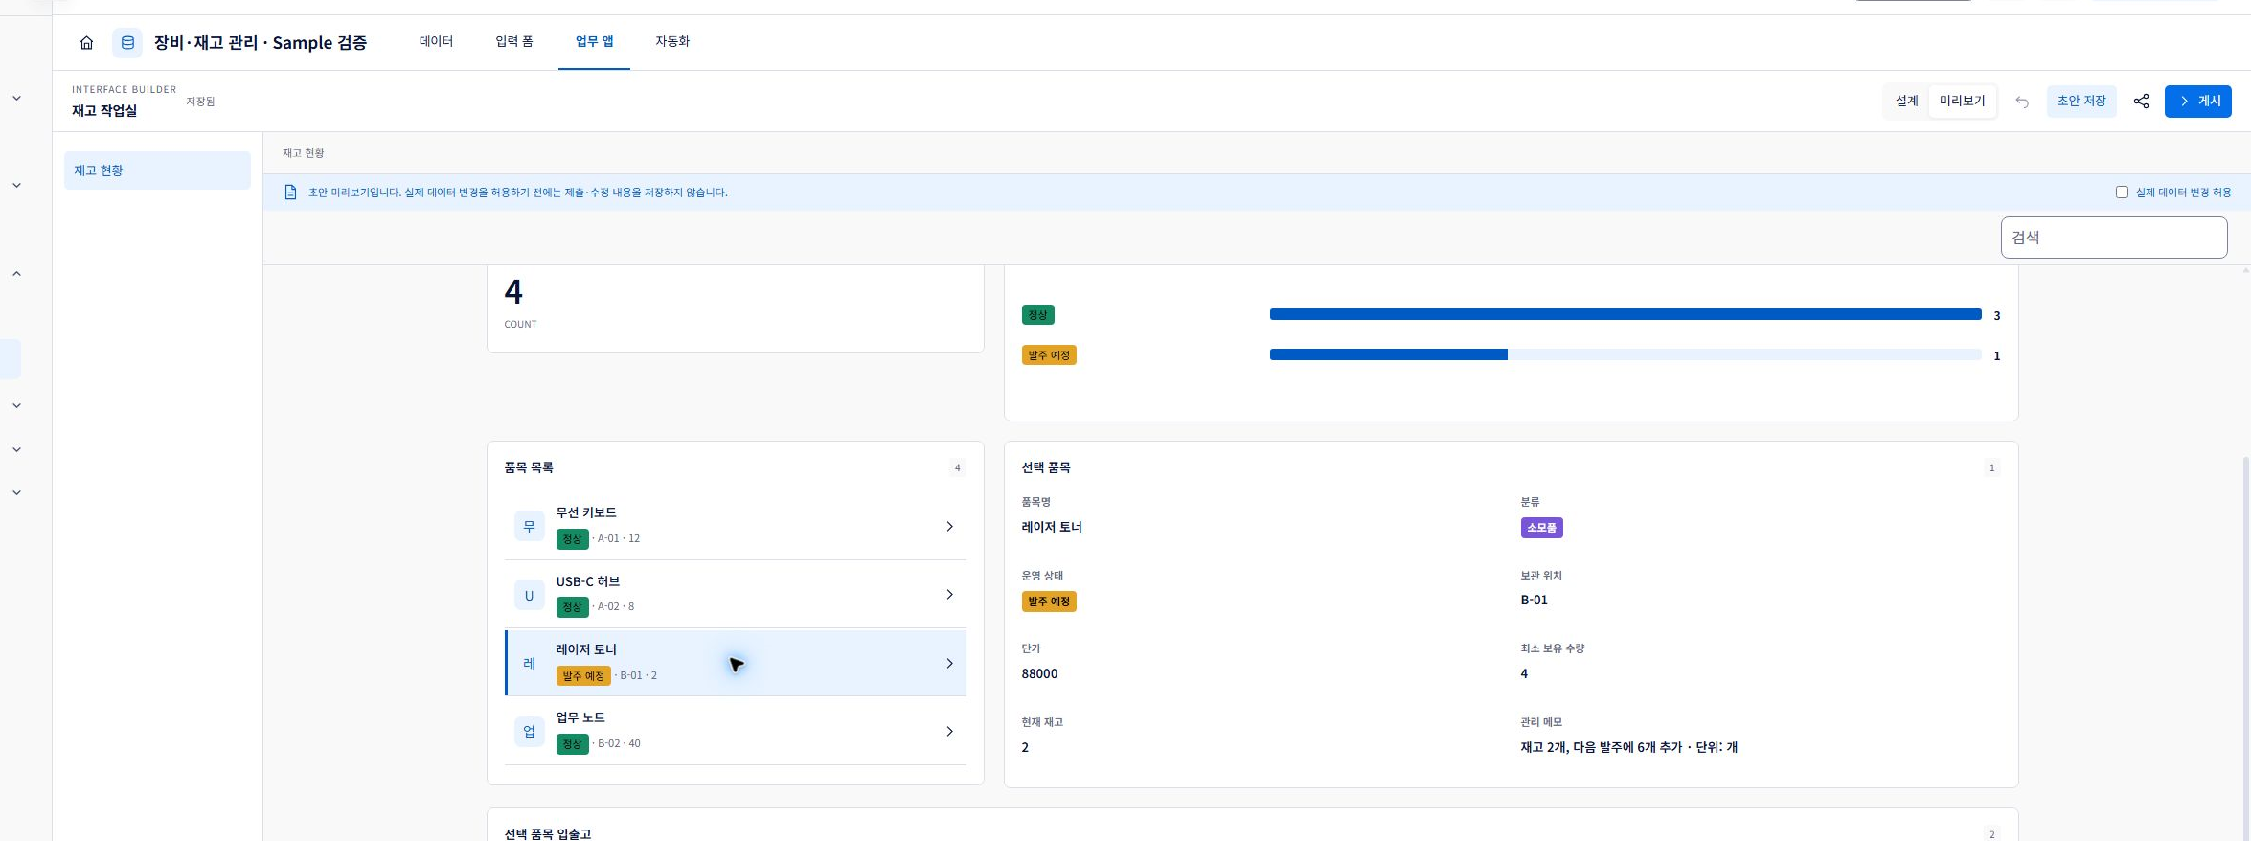The width and height of the screenshot is (2251, 841).
Task: Open the 자동화 tab
Action: tap(672, 41)
